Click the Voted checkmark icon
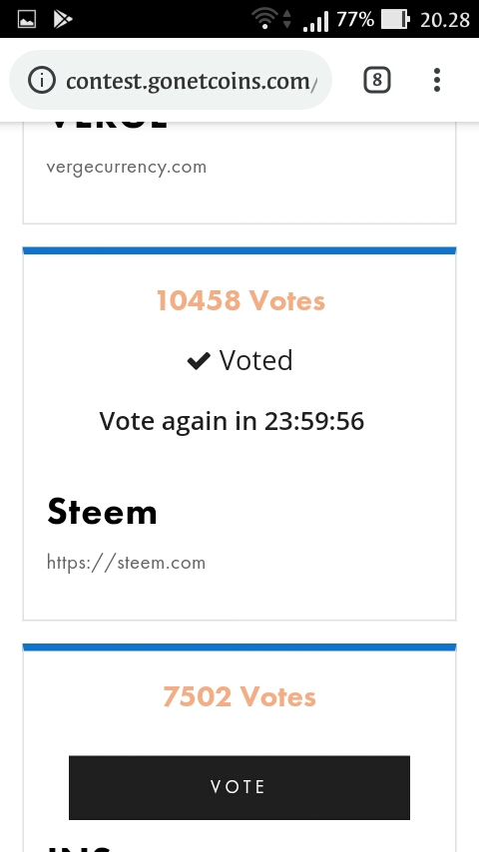The image size is (479, 852). (199, 360)
